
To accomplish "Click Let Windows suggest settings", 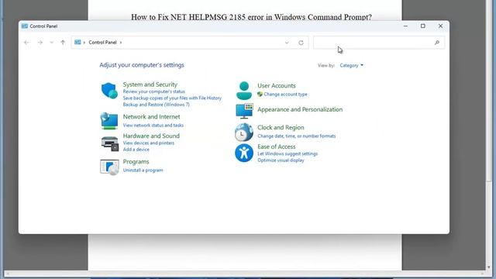I will (x=288, y=153).
